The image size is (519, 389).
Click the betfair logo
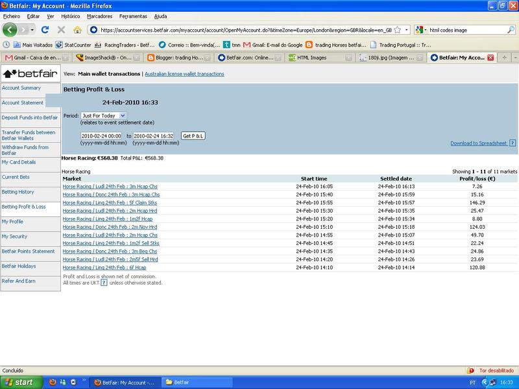[x=30, y=73]
